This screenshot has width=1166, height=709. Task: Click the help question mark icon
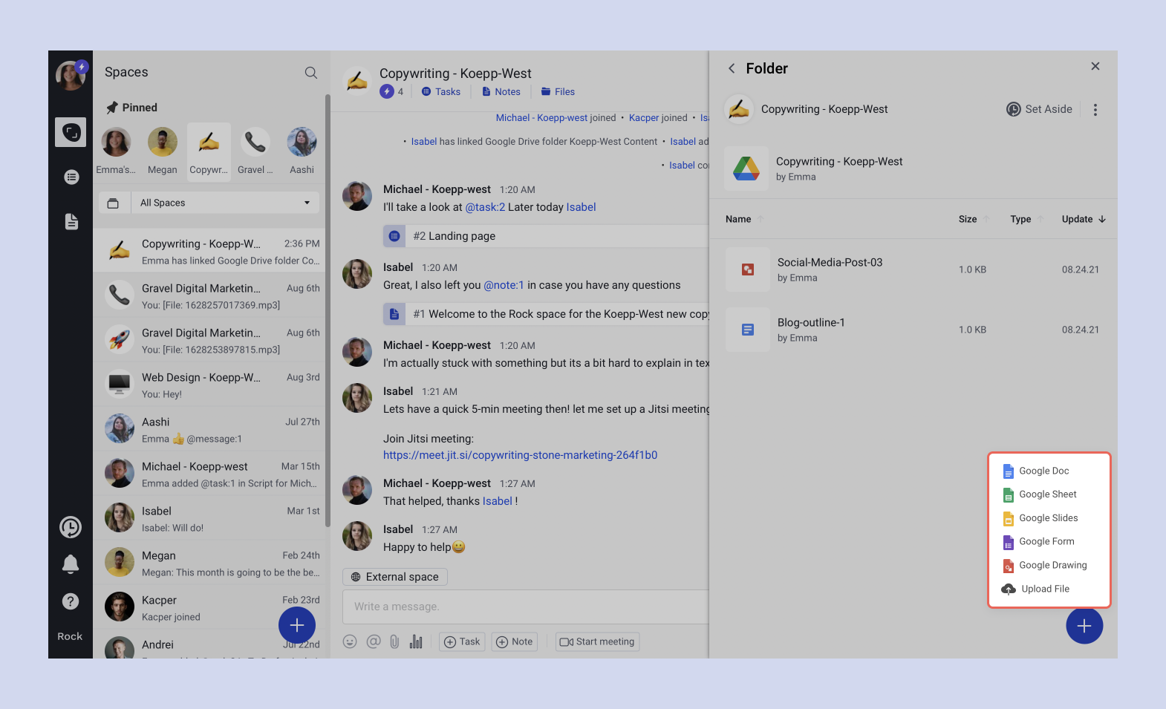71,601
